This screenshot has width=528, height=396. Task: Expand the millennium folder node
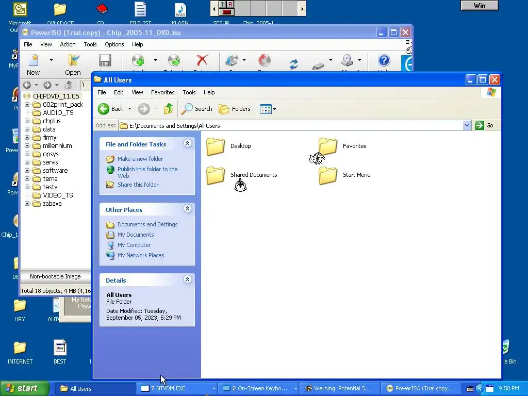[x=27, y=146]
